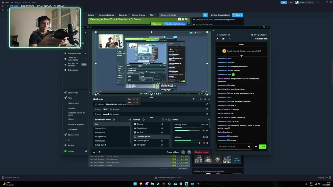Open the Amigos menu in Steam
Screen dimensions: 333x187
click(18, 2)
